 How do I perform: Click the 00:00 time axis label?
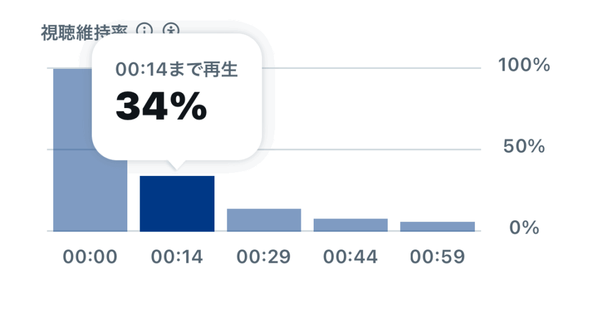(x=91, y=257)
